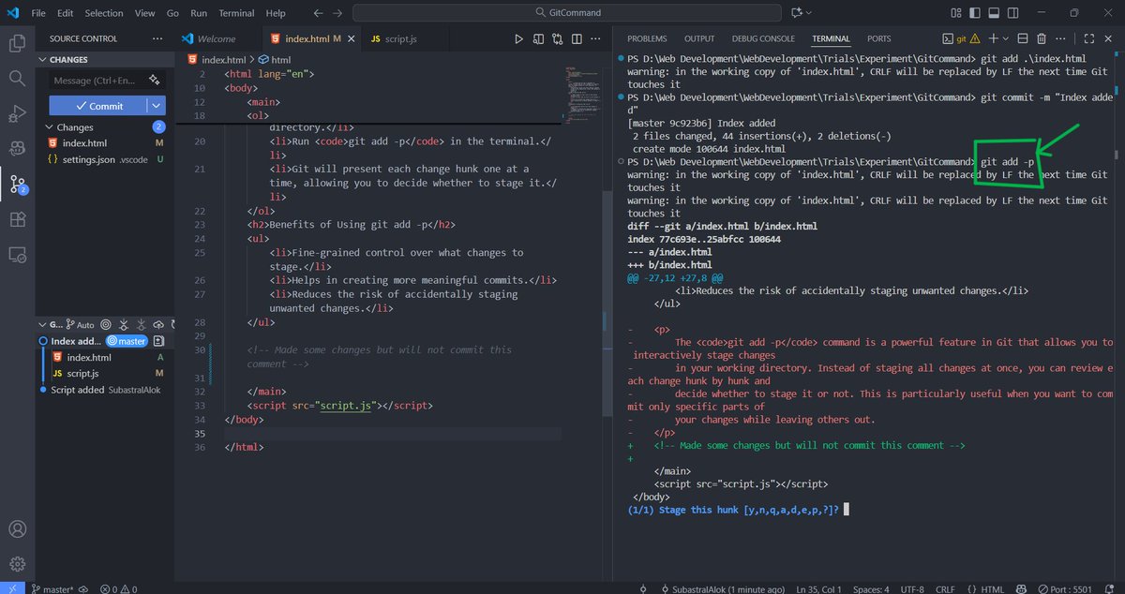The image size is (1125, 594).
Task: Open the new terminal profile dropdown
Action: pyautogui.click(x=1005, y=38)
